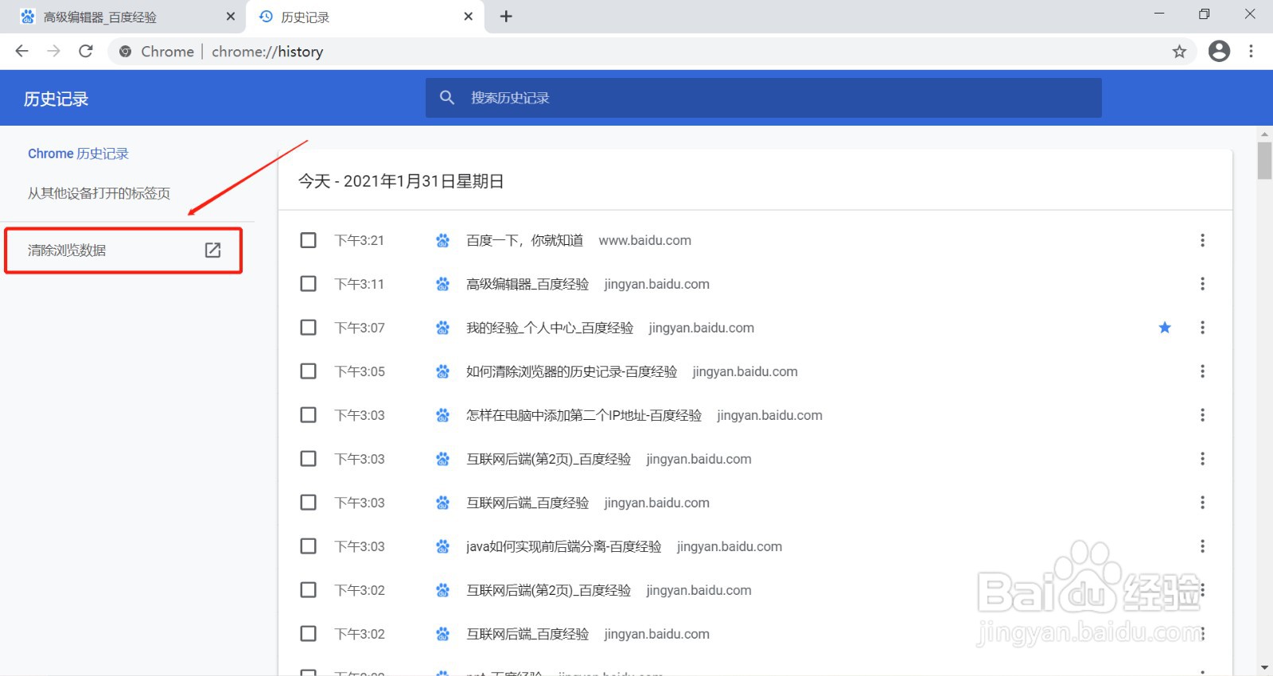1273x676 pixels.
Task: Open more actions for 我的经验_个人中心 entry
Action: point(1202,328)
